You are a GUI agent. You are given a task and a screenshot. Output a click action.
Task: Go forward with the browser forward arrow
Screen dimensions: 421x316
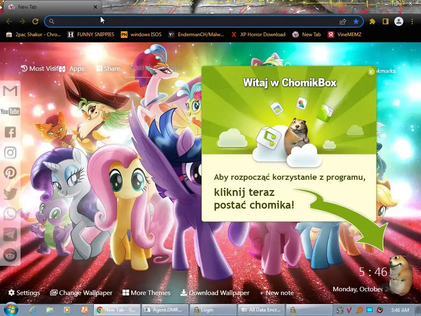click(22, 21)
